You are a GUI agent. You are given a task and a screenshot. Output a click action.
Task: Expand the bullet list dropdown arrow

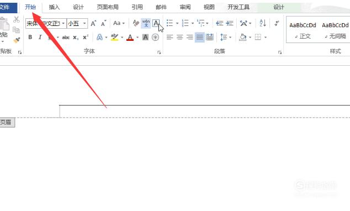coord(177,23)
